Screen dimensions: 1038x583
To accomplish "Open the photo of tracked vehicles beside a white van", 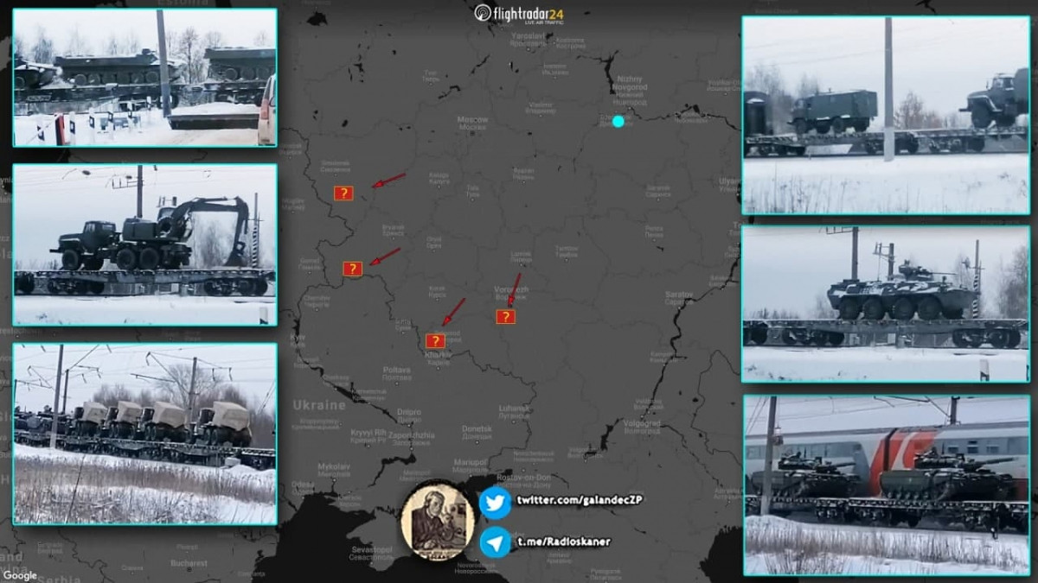I will (x=144, y=78).
